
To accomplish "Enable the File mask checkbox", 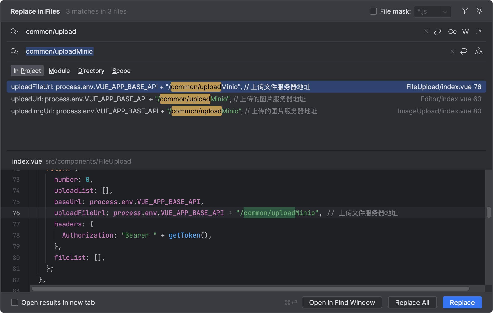I will 373,11.
